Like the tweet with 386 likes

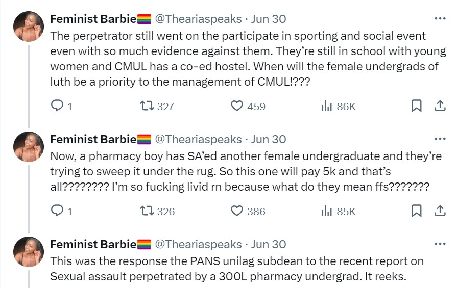[x=236, y=211]
